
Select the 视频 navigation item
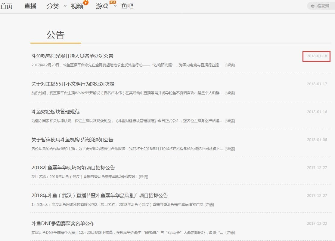point(77,6)
